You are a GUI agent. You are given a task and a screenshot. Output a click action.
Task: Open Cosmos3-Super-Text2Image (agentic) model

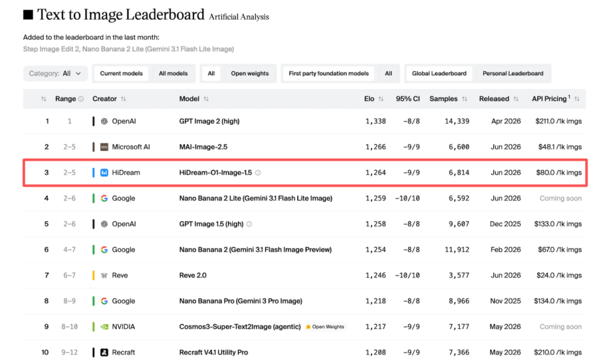point(240,327)
